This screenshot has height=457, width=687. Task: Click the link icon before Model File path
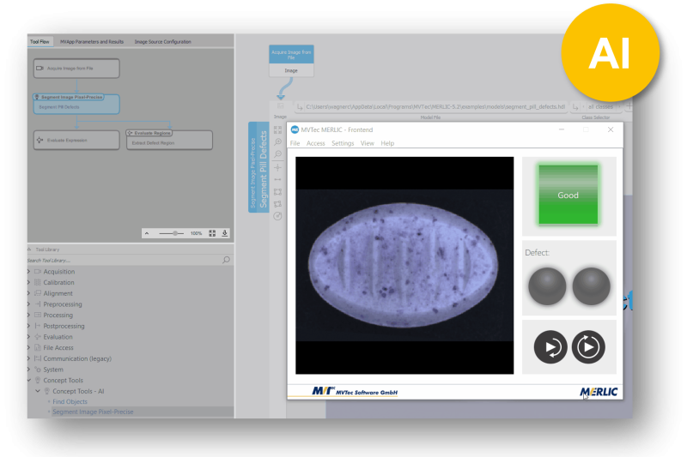tap(300, 106)
